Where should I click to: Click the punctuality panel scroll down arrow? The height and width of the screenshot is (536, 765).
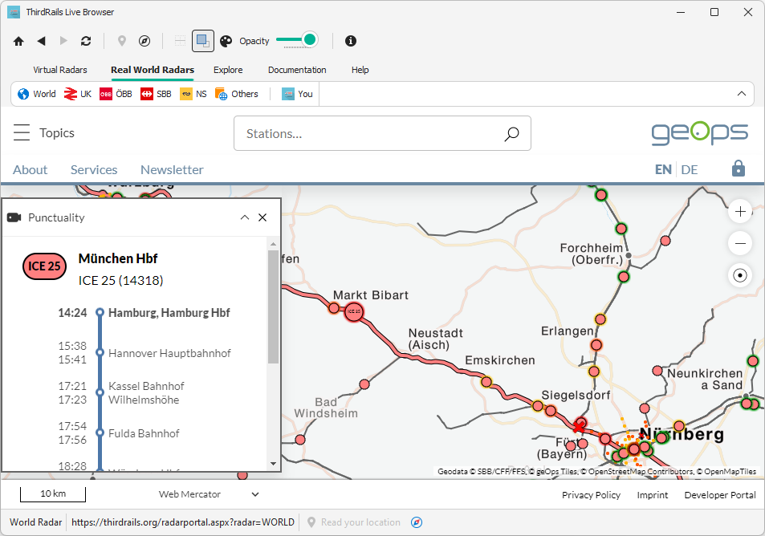273,464
